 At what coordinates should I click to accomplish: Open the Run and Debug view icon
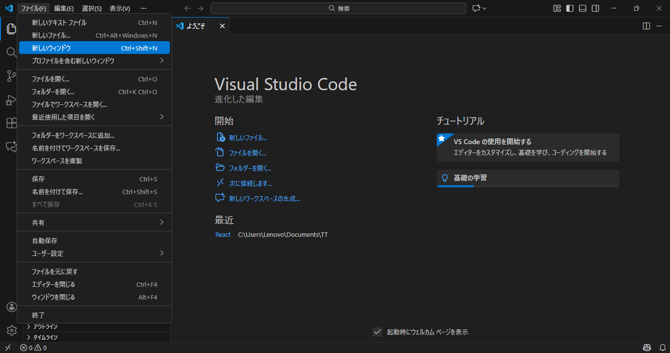[11, 100]
